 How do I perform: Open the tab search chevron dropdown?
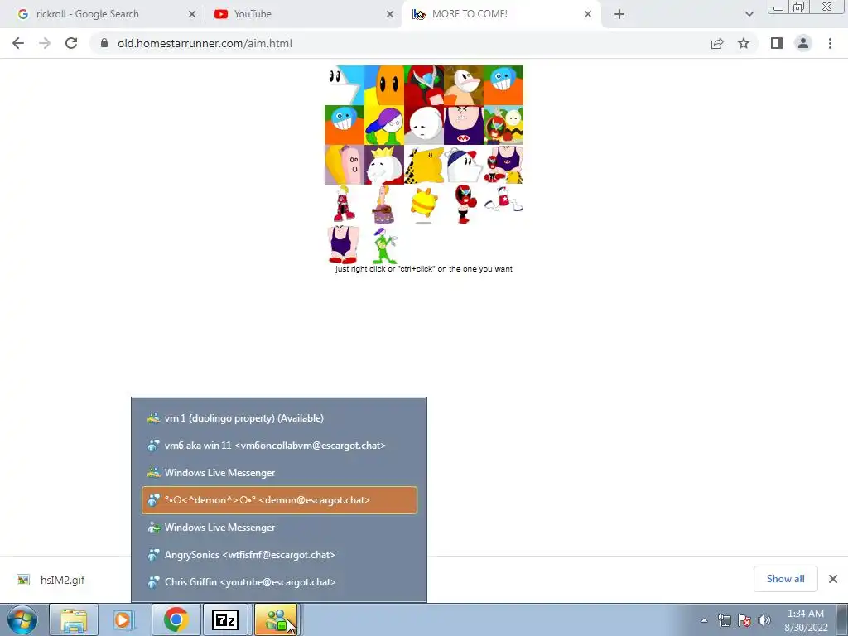(x=749, y=14)
